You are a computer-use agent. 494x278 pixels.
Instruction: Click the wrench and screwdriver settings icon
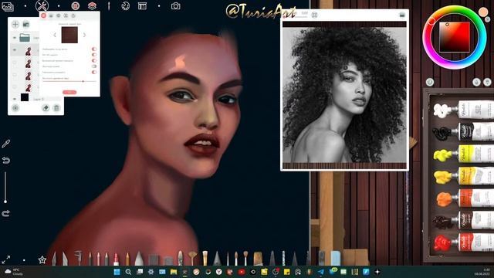coord(42,6)
